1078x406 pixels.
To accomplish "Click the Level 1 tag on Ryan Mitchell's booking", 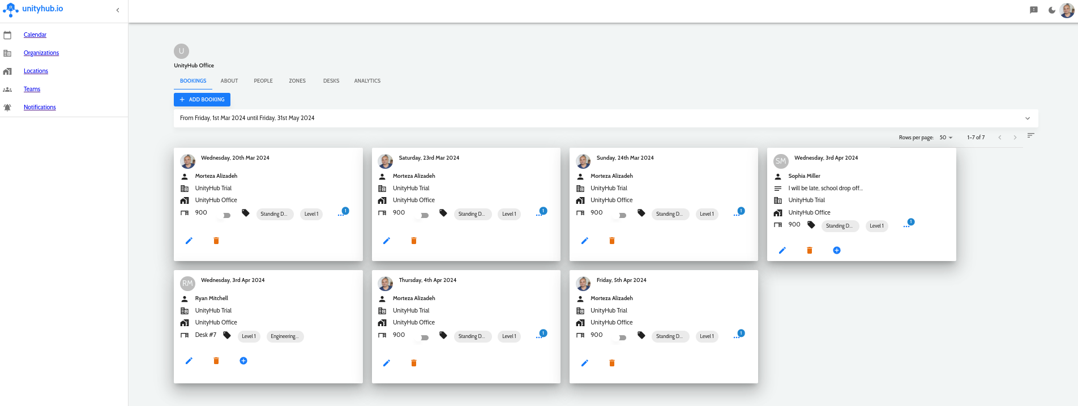I will point(249,336).
